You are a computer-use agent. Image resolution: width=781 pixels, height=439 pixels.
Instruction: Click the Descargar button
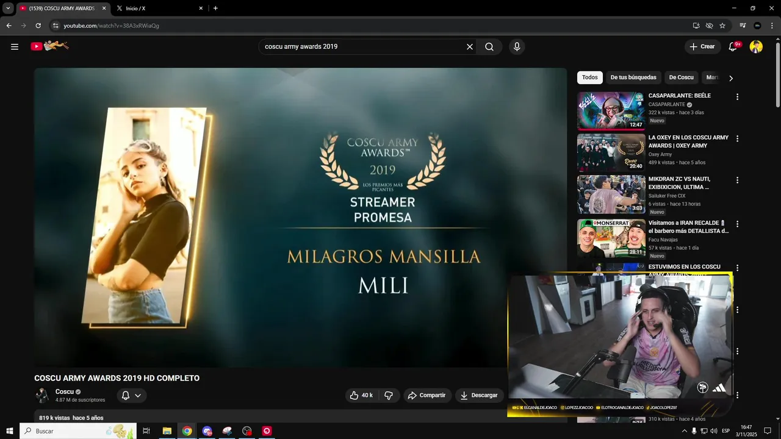pos(479,395)
